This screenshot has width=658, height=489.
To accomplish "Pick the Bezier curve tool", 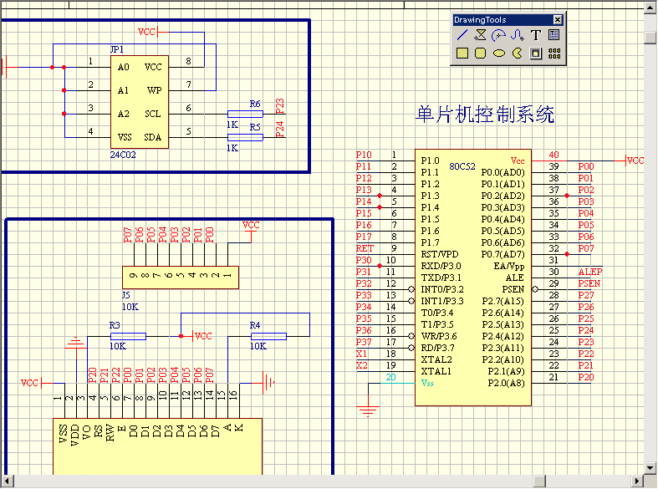I will click(517, 35).
